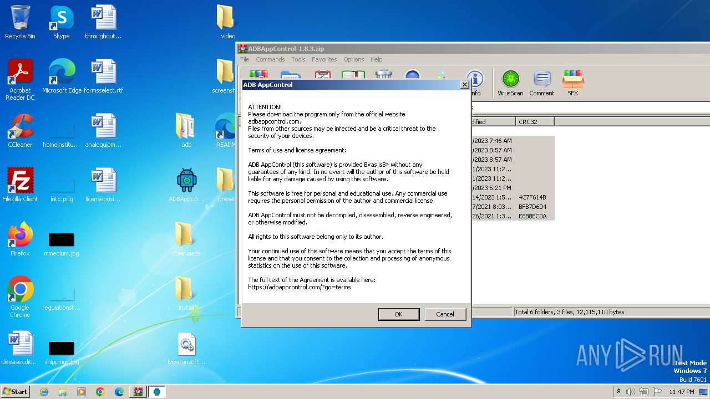710x399 pixels.
Task: Open the File menu in WinRAR
Action: tap(245, 59)
